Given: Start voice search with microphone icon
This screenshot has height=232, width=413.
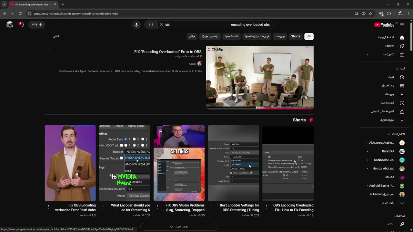Looking at the screenshot, I should [x=136, y=24].
